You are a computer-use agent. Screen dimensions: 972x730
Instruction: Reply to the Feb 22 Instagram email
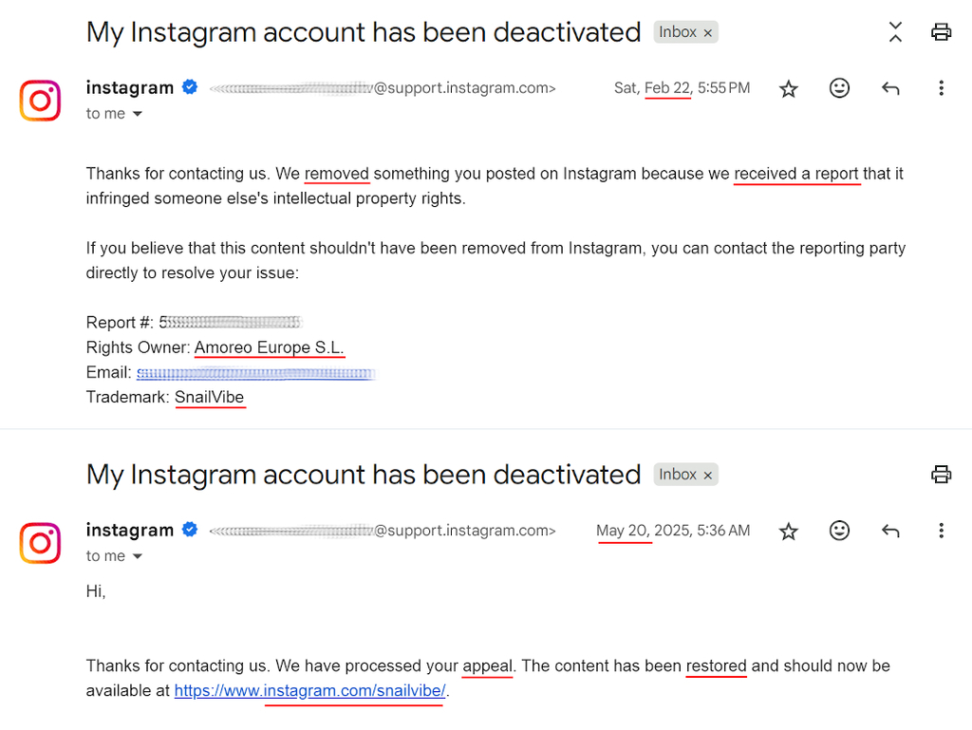click(x=890, y=88)
